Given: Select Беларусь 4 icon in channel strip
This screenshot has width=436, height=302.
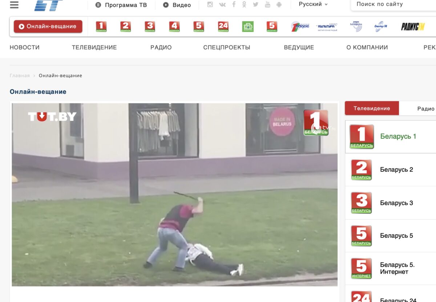Looking at the screenshot, I should coord(174,26).
